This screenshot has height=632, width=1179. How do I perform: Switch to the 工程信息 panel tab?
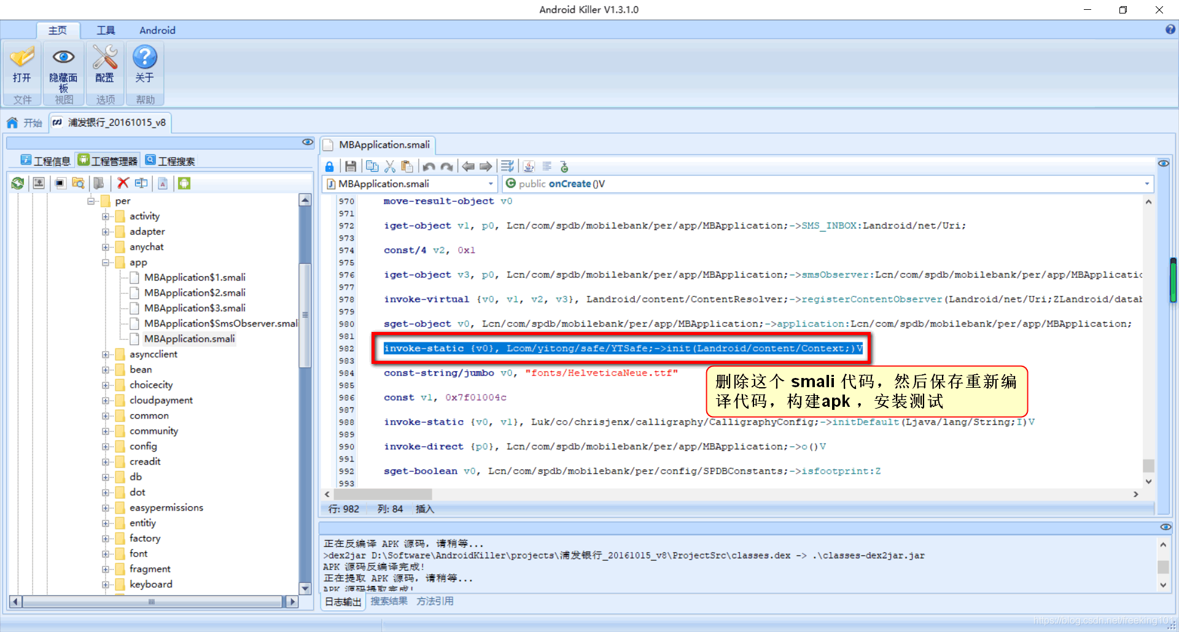(45, 161)
